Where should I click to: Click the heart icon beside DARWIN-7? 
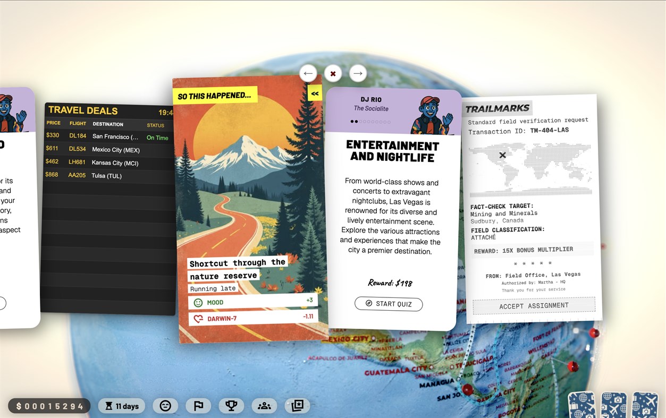198,319
